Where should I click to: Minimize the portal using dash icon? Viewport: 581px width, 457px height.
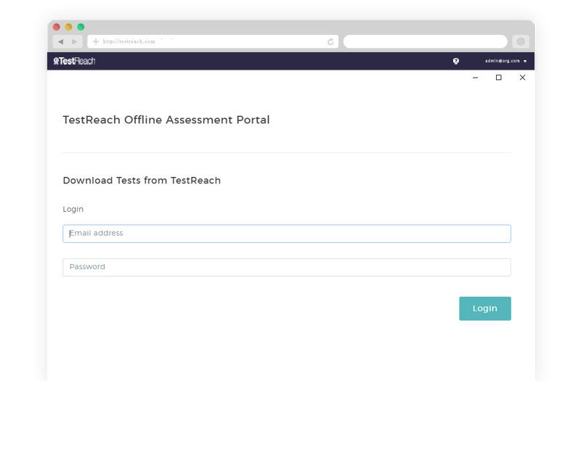tap(476, 78)
